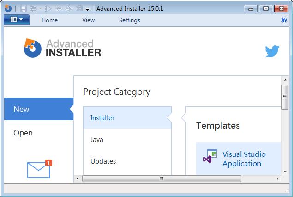Choose the Java project category
The width and height of the screenshot is (293, 197).
tap(127, 140)
